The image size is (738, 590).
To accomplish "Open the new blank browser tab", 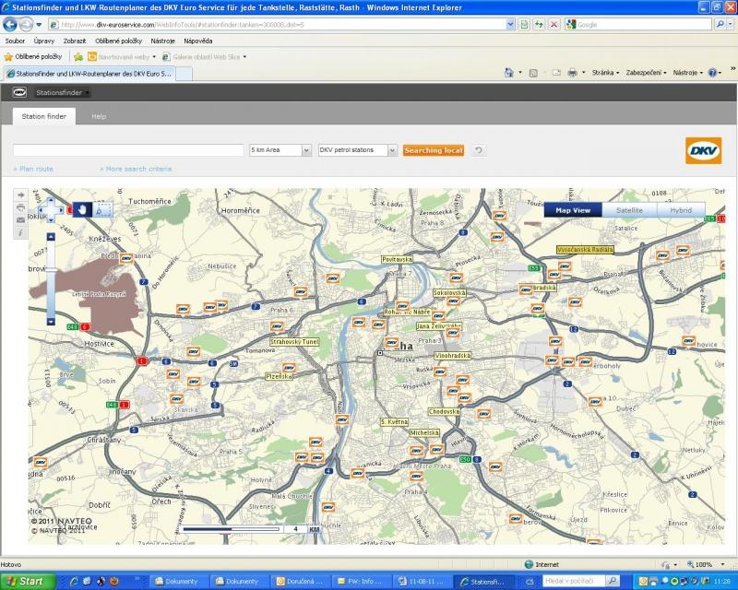I will (184, 74).
